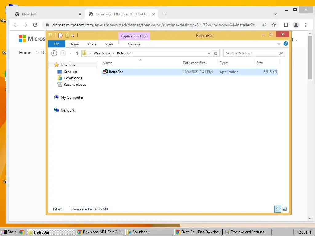Open recent locations dropdown arrow
Image resolution: width=315 pixels, height=236 pixels.
point(70,53)
